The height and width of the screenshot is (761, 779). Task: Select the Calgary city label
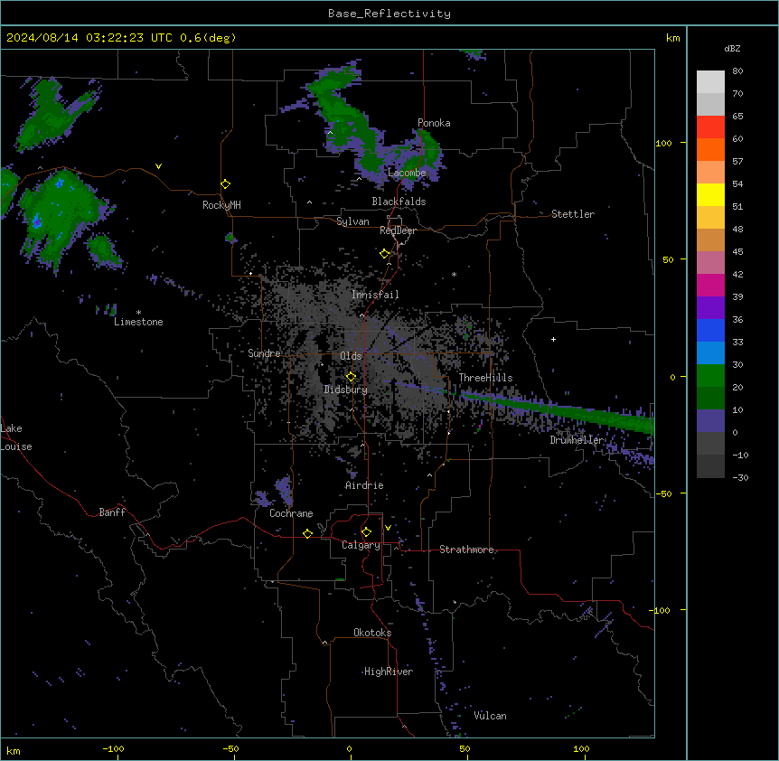coord(361,545)
